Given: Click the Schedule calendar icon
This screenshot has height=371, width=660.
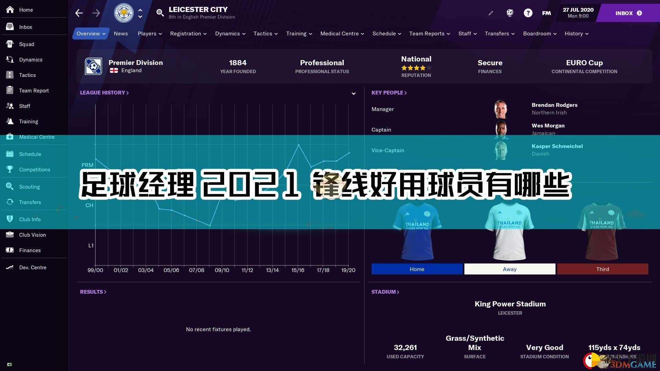Looking at the screenshot, I should (10, 154).
